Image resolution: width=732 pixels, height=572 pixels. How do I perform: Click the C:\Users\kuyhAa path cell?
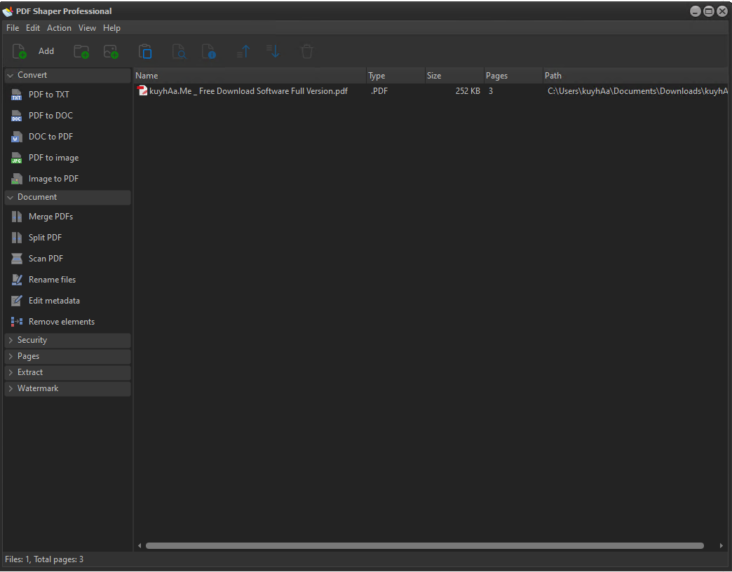638,91
